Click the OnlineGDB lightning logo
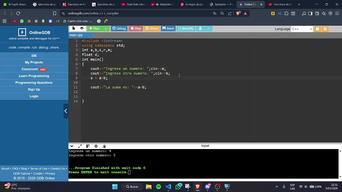 tap(22, 32)
